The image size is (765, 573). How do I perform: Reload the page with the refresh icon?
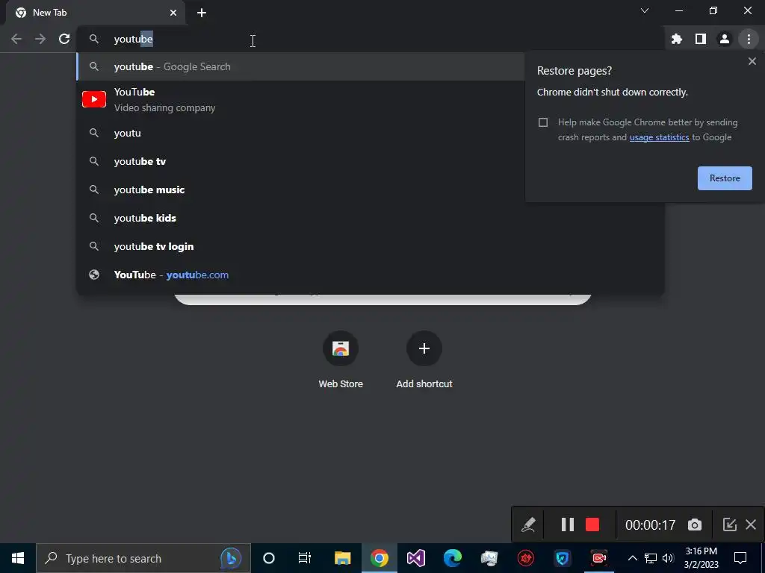coord(64,39)
